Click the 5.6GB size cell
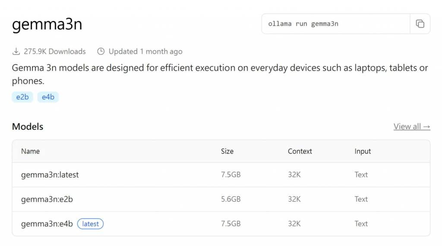This screenshot has height=246, width=442. [230, 199]
